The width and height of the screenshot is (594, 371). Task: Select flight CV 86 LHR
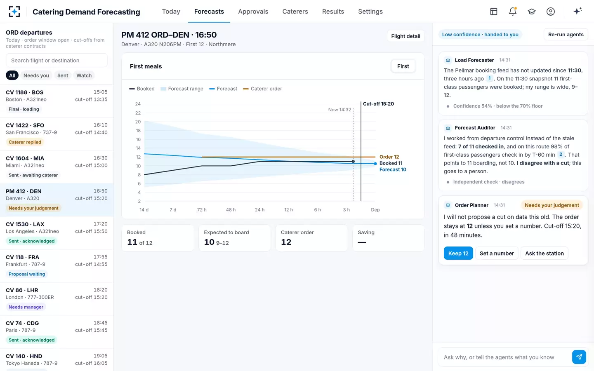57,299
